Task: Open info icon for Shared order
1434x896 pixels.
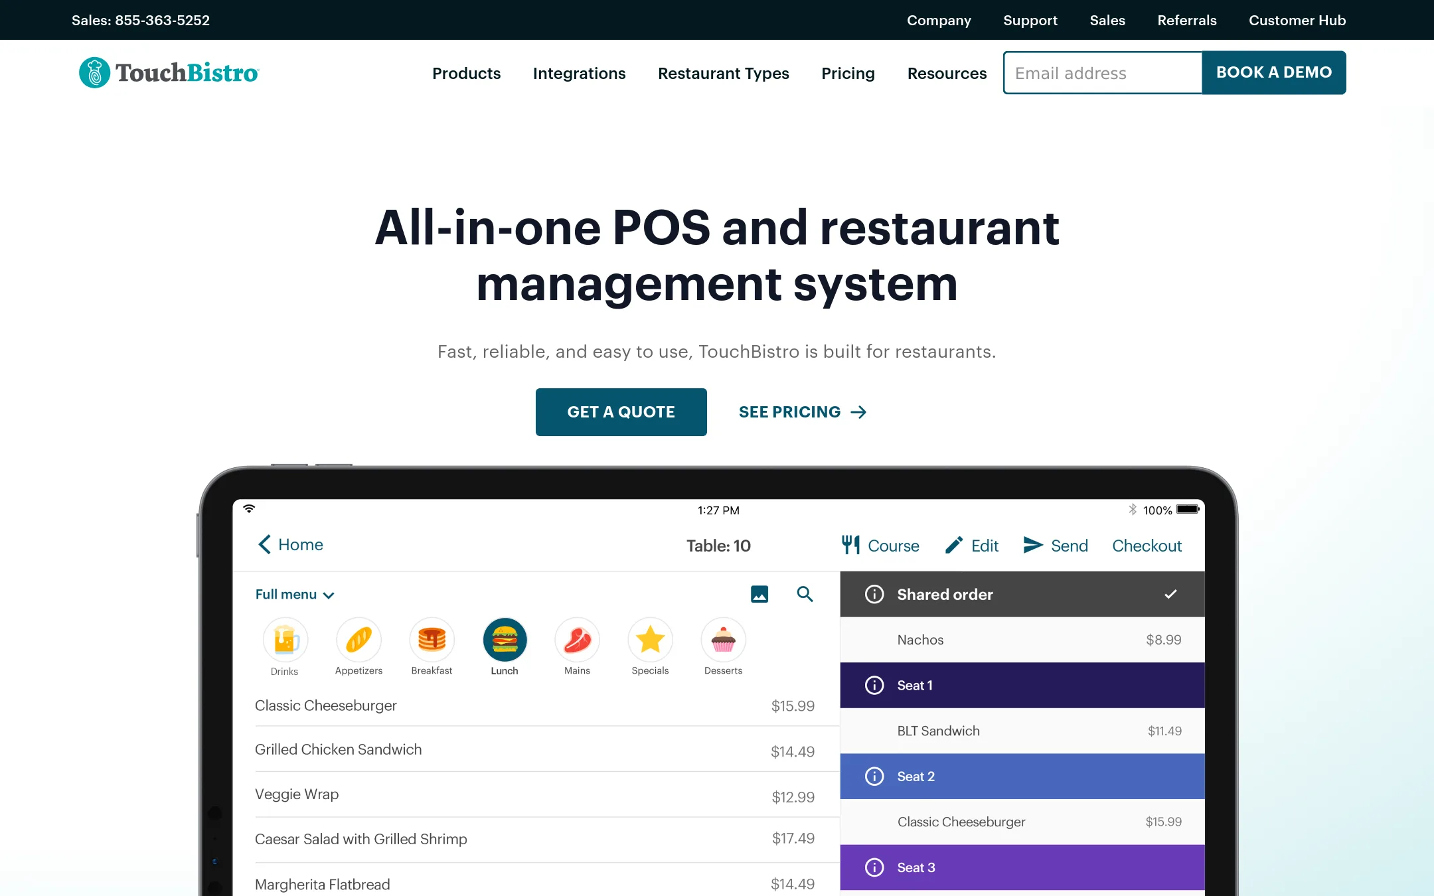Action: coord(874,594)
